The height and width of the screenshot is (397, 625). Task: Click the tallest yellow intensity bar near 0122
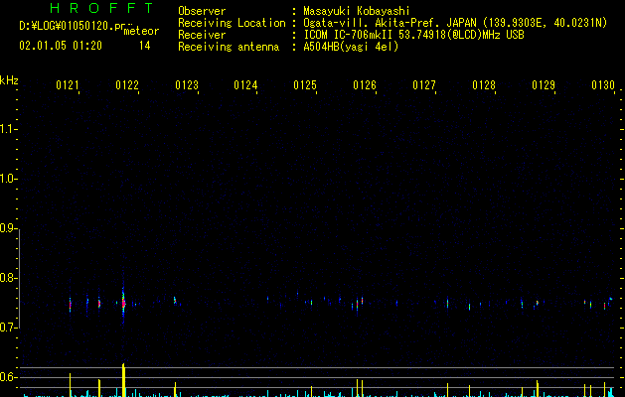(123, 380)
